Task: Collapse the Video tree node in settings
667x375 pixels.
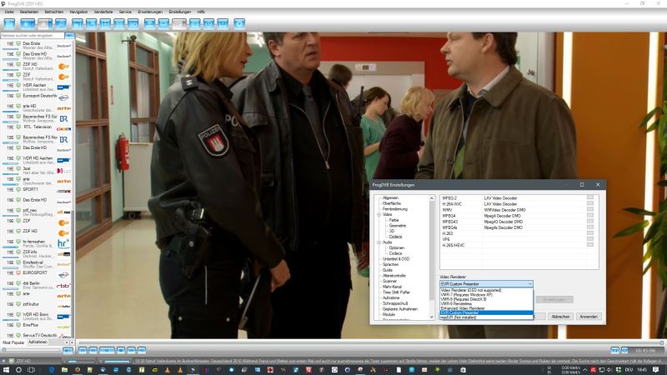Action: tap(378, 214)
